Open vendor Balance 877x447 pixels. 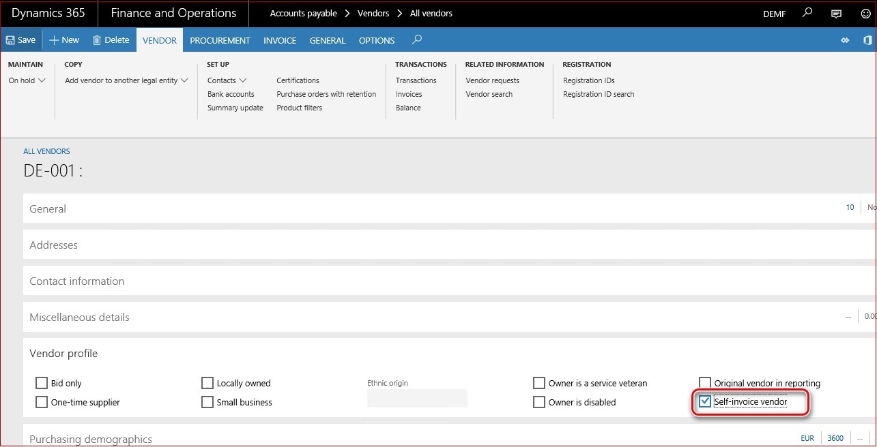(408, 108)
